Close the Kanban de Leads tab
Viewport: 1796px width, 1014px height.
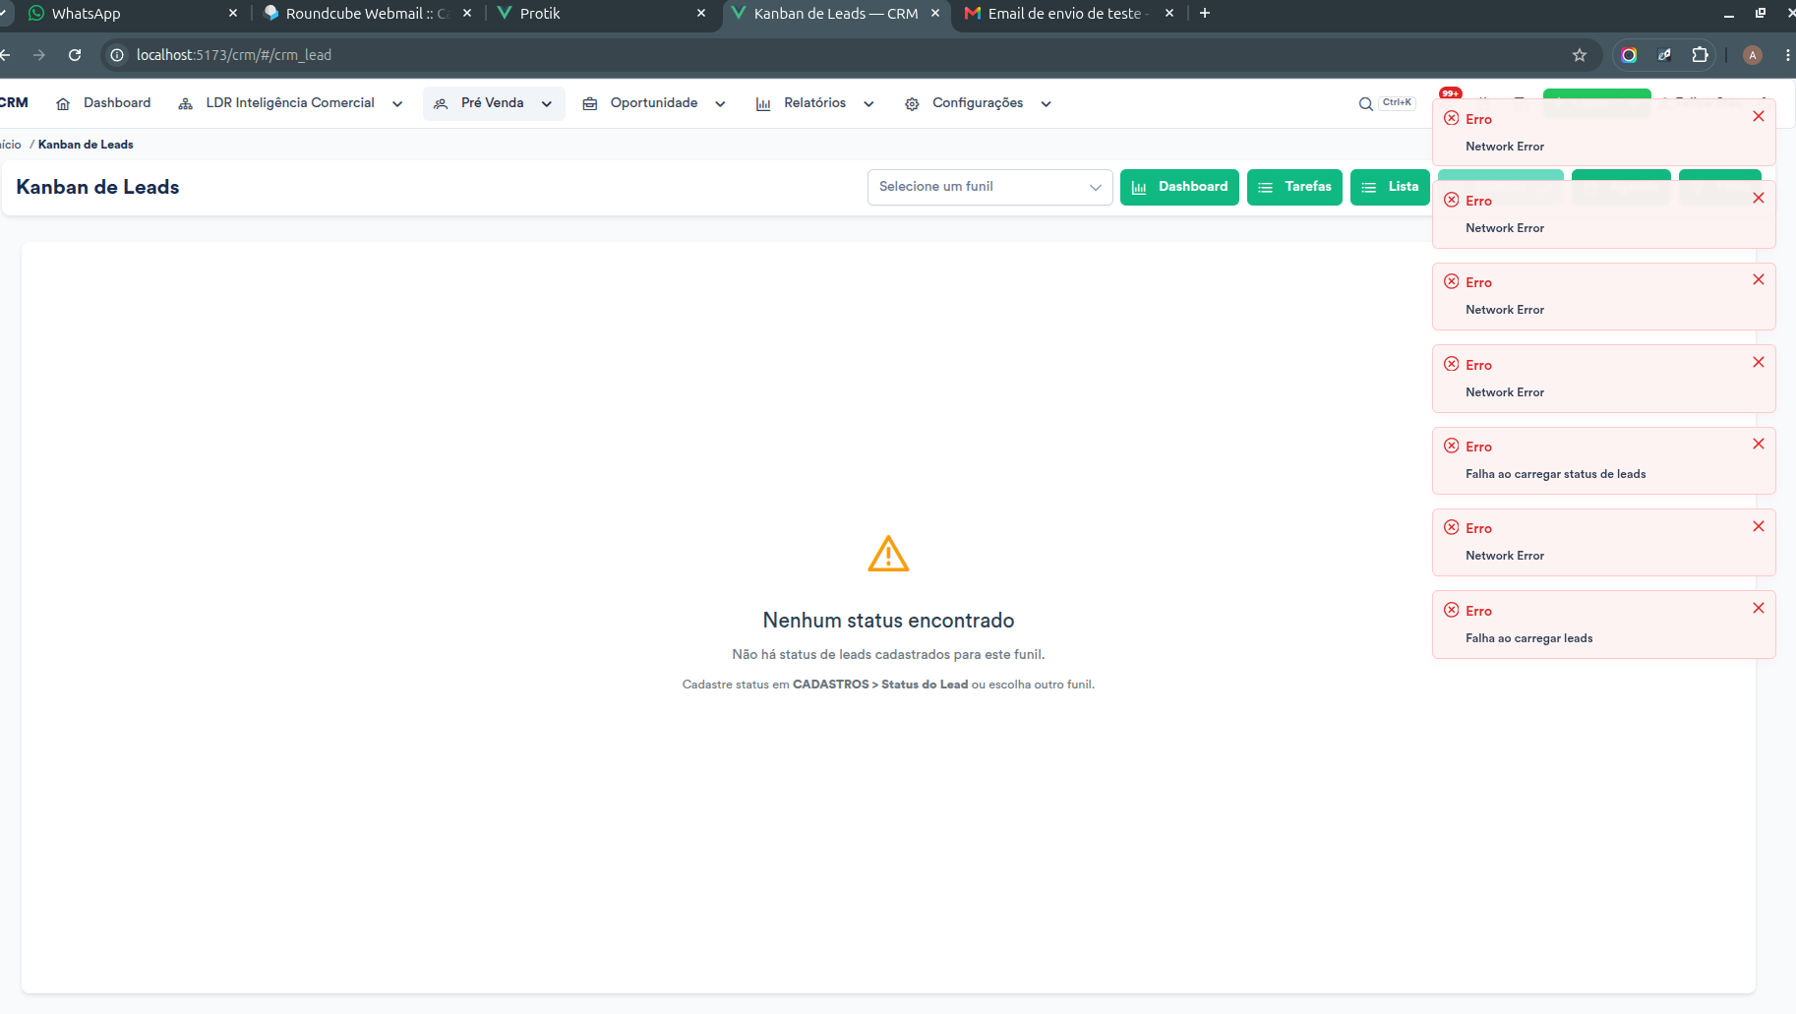[935, 13]
